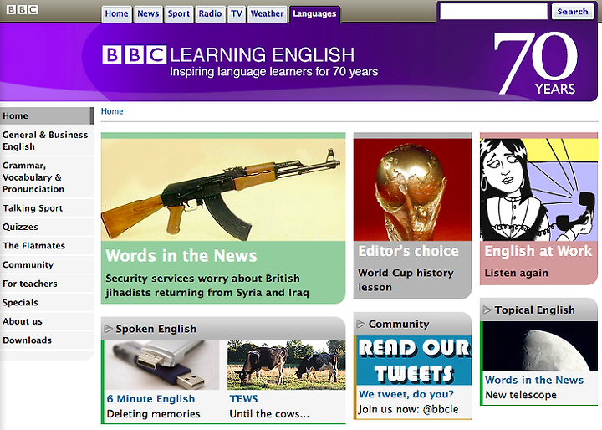Click inside the search text field
The image size is (602, 430).
pos(493,11)
